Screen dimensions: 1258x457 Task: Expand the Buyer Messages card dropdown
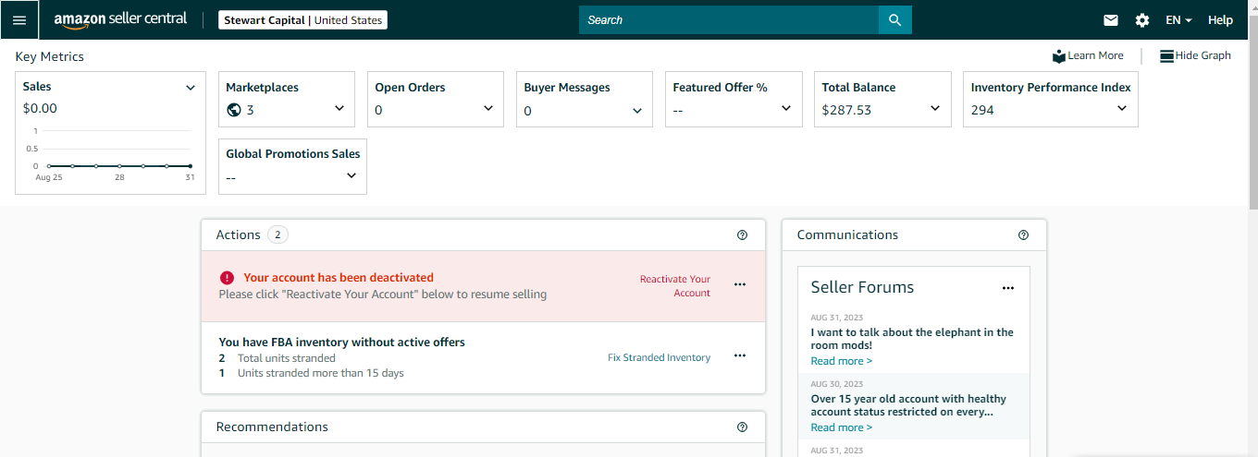[637, 110]
